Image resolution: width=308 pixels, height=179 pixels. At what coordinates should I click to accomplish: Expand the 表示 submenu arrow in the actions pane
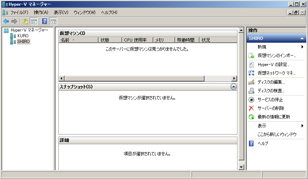[x=302, y=126]
